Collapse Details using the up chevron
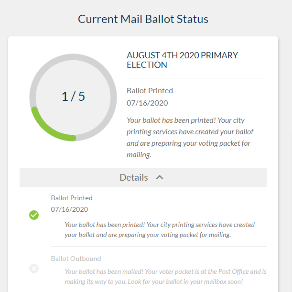The image size is (292, 292). pos(160,177)
